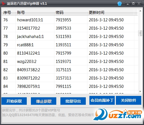The width and height of the screenshot is (144, 125).
Task: Select account jackhahaha1:1
Action: 30,37
